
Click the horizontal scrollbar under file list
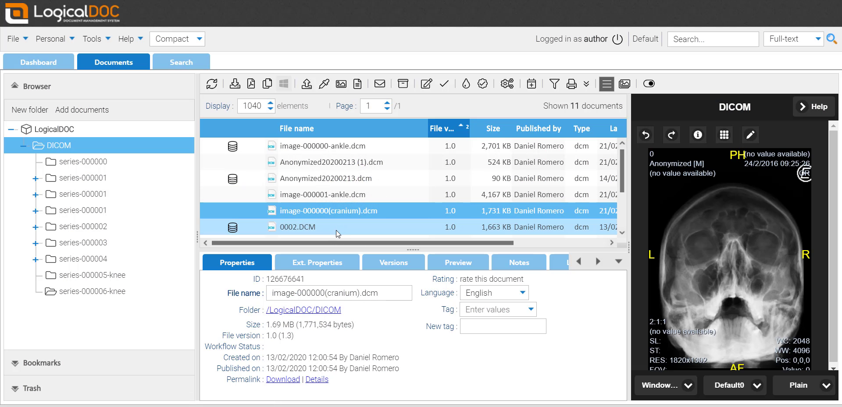click(x=362, y=243)
